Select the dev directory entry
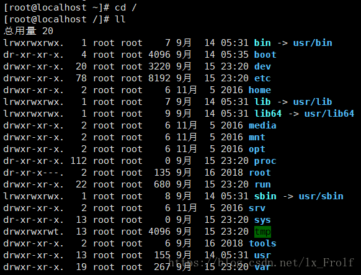The height and width of the screenshot is (275, 361). pos(262,66)
